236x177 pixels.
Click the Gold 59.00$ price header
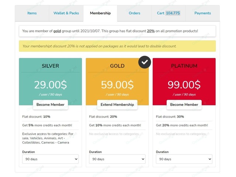pyautogui.click(x=117, y=85)
